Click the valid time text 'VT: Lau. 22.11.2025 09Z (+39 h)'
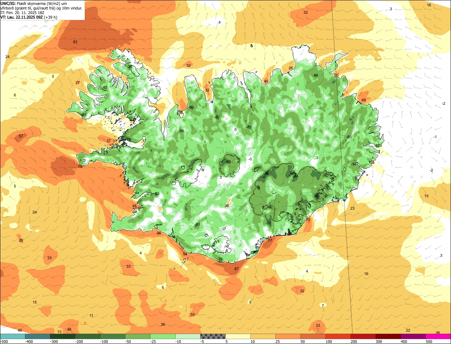The width and height of the screenshot is (451, 344). 29,17
